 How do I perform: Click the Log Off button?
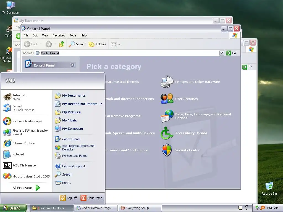(x=69, y=198)
